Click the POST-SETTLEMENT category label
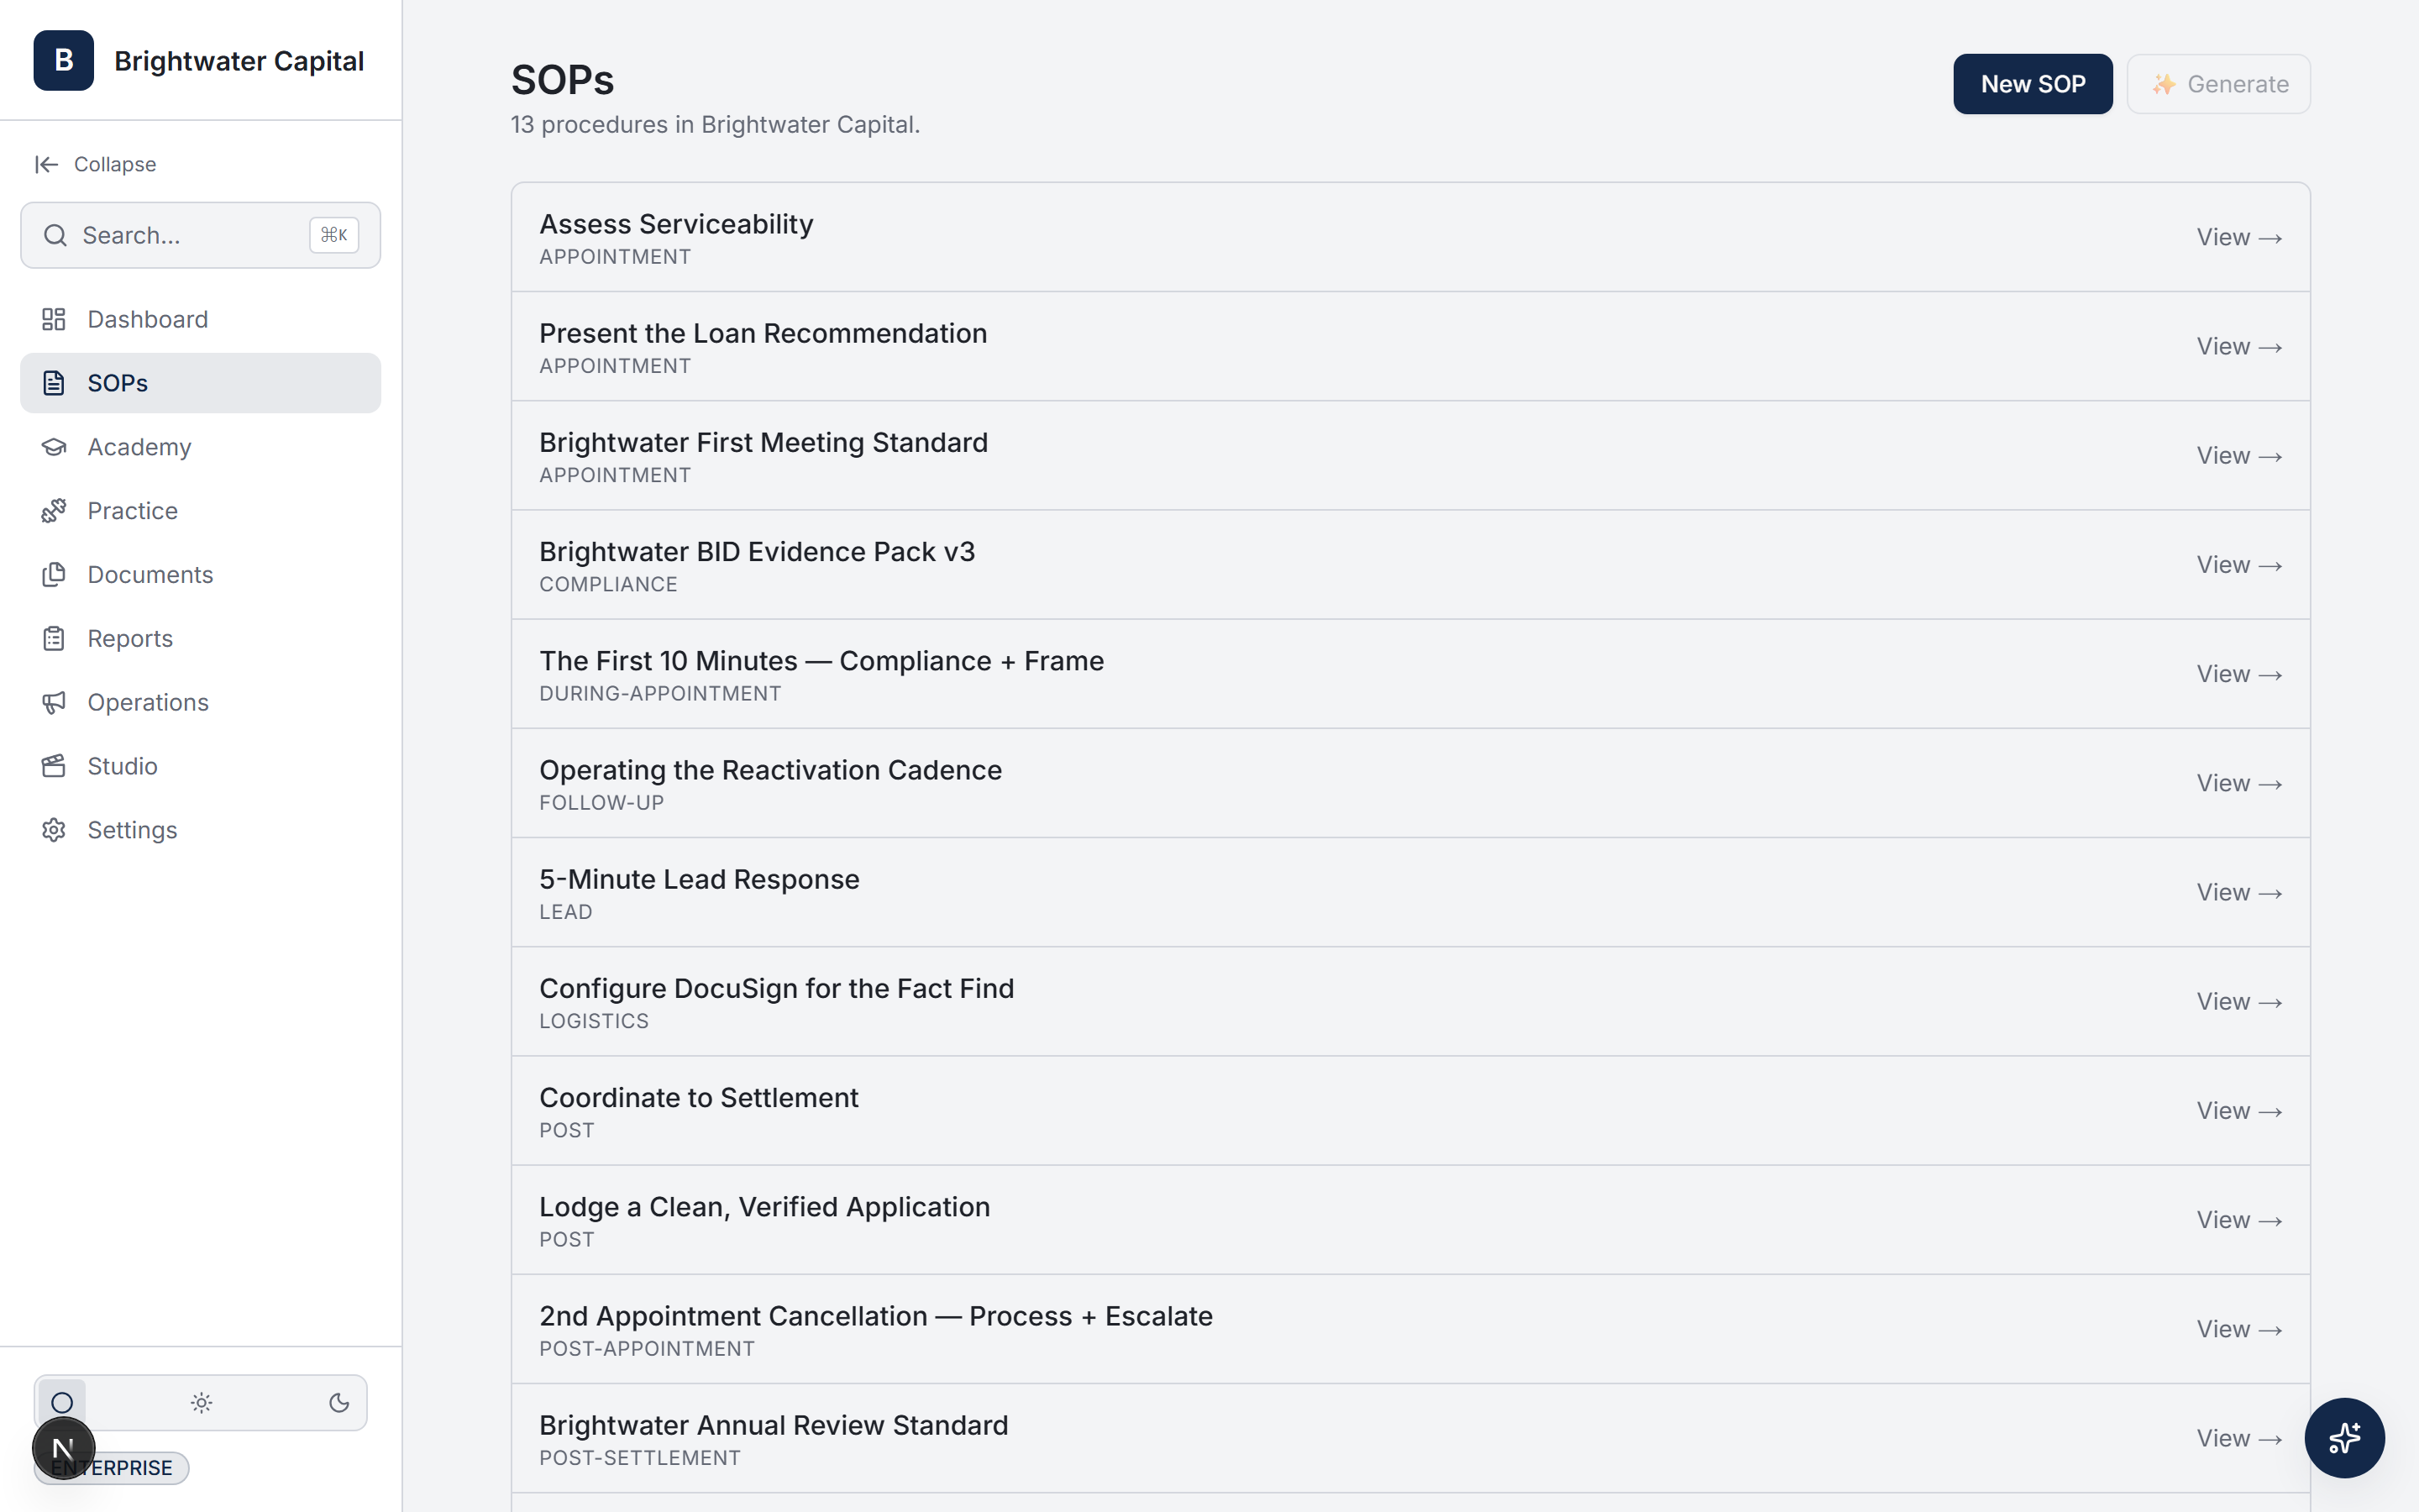Viewport: 2419px width, 1512px height. [x=640, y=1458]
